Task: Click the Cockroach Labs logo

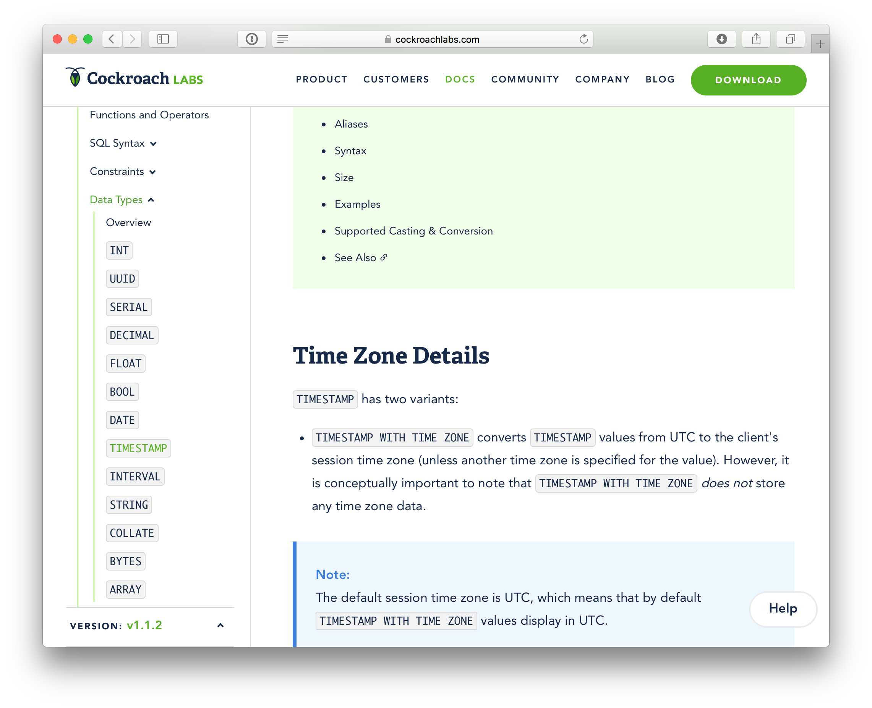Action: pyautogui.click(x=134, y=78)
